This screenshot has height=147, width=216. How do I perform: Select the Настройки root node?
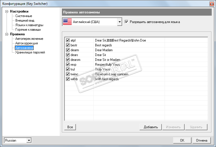coord(19,11)
